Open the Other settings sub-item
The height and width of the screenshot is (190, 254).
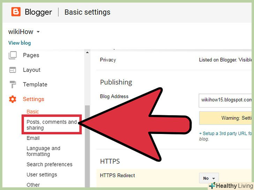[33, 185]
